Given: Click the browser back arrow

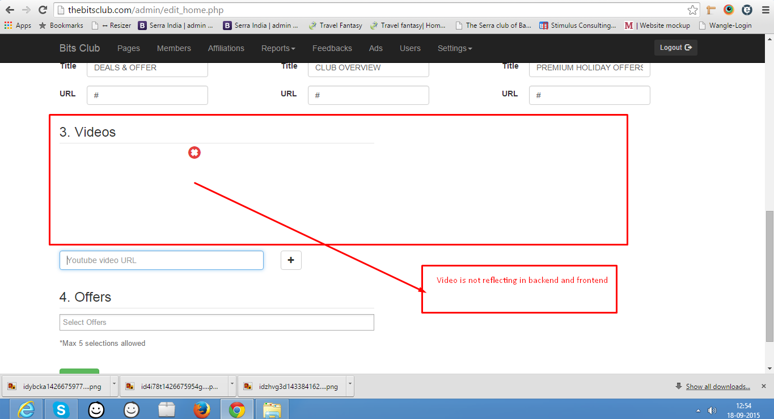Looking at the screenshot, I should 10,10.
